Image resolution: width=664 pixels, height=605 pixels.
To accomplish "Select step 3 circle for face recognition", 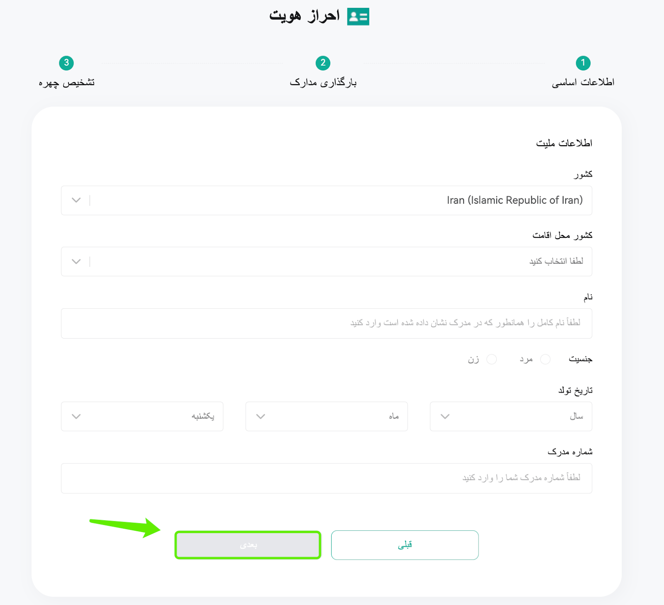I will (66, 63).
